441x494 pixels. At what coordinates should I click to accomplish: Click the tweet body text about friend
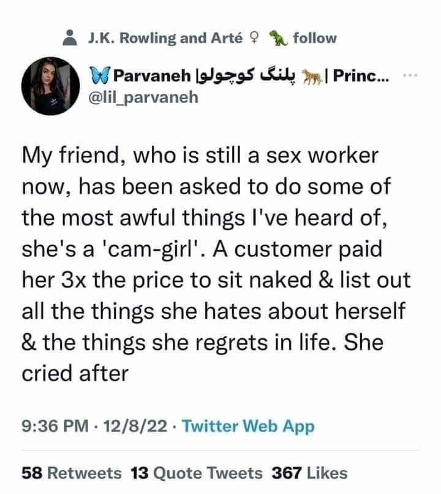click(x=216, y=264)
